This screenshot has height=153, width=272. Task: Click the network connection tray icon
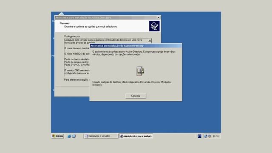pyautogui.click(x=206, y=136)
